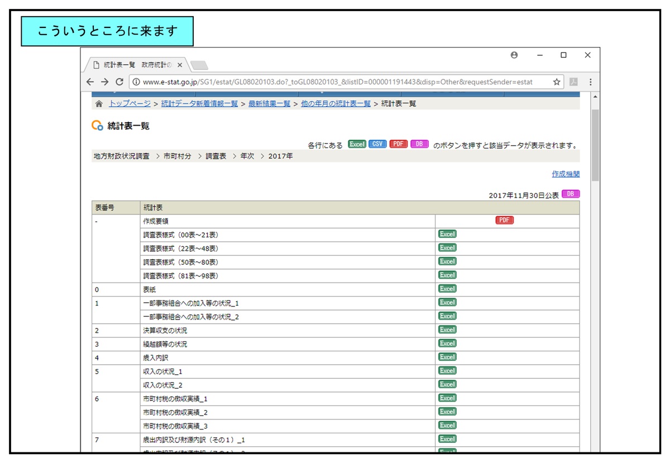Click the browser forward arrow button
The height and width of the screenshot is (463, 670).
104,82
